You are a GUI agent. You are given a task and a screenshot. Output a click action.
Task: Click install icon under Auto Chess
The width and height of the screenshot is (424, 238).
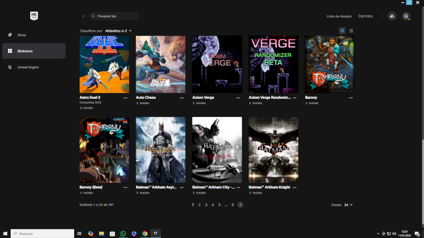pos(138,103)
